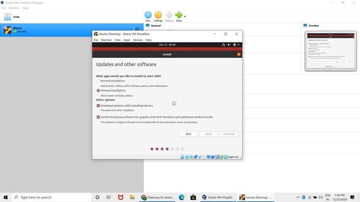Click the green Show arrow icon
The image size is (360, 202).
coord(179,15)
